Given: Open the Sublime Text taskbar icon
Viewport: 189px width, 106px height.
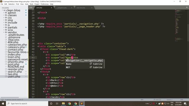Looking at the screenshot, I should (x=82, y=103).
